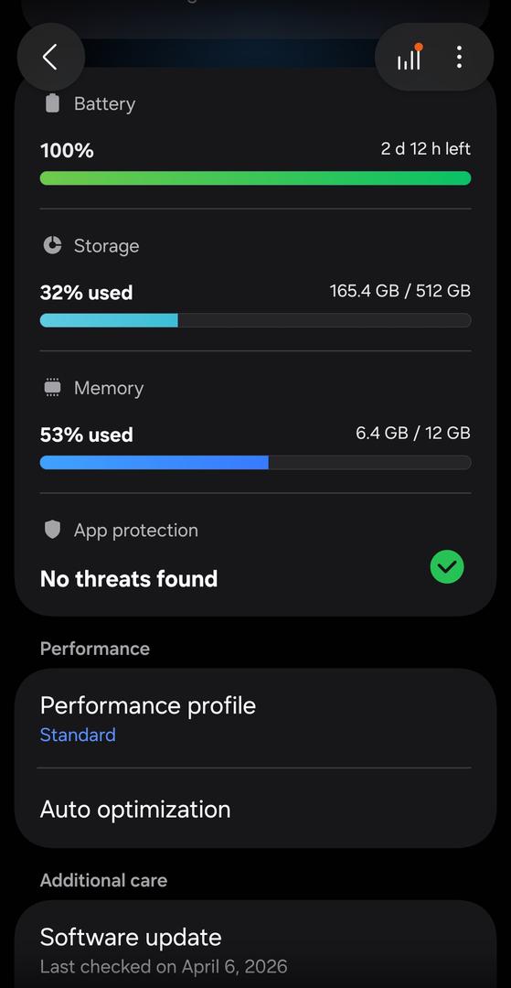The image size is (511, 988).
Task: Open the 53% used memory details
Action: (x=86, y=435)
